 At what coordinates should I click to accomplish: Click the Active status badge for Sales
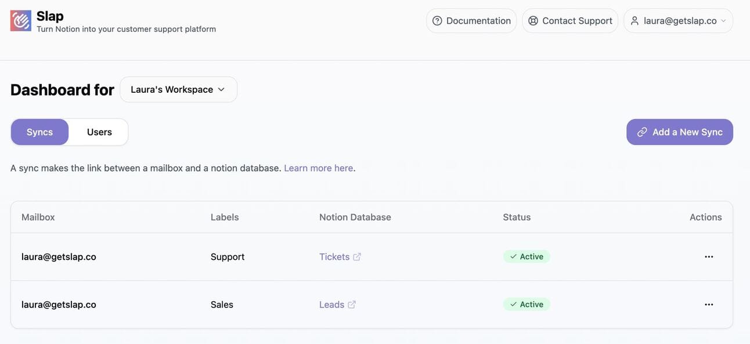pyautogui.click(x=527, y=305)
